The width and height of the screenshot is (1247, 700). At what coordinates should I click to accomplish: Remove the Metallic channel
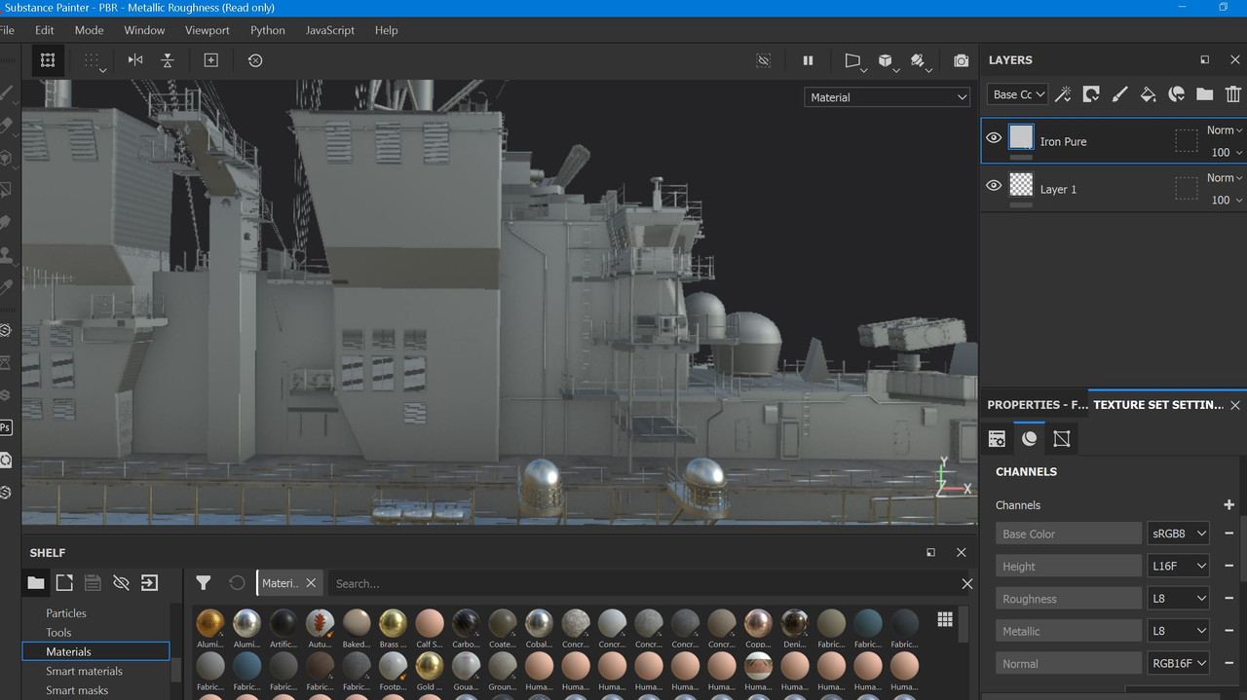(x=1228, y=630)
